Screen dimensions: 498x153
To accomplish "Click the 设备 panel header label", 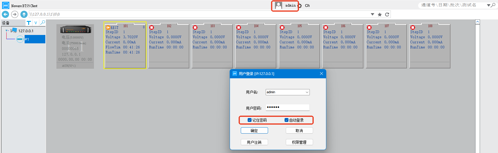I will coord(6,23).
